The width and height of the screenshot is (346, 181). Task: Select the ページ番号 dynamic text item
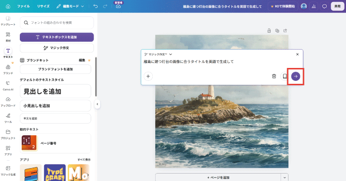coord(56,143)
